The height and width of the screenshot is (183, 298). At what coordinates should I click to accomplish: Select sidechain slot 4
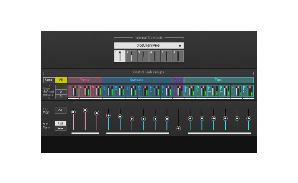pos(155,56)
